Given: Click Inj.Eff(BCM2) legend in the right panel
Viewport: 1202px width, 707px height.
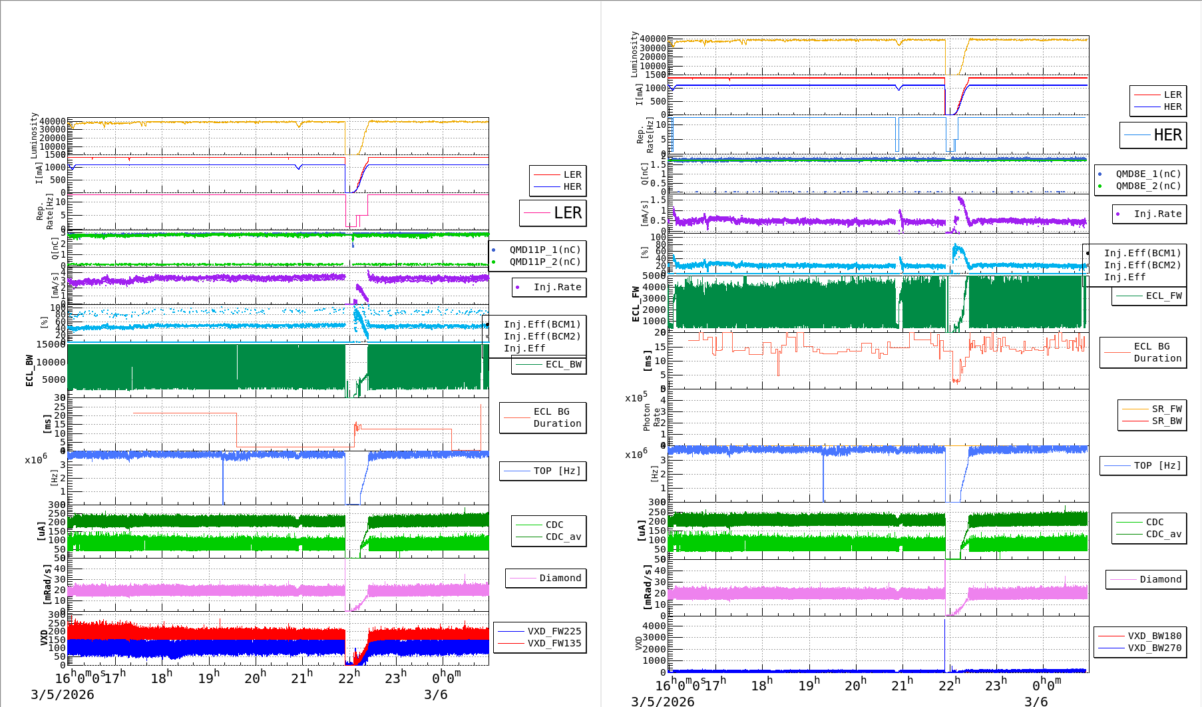Looking at the screenshot, I should click(x=1142, y=265).
